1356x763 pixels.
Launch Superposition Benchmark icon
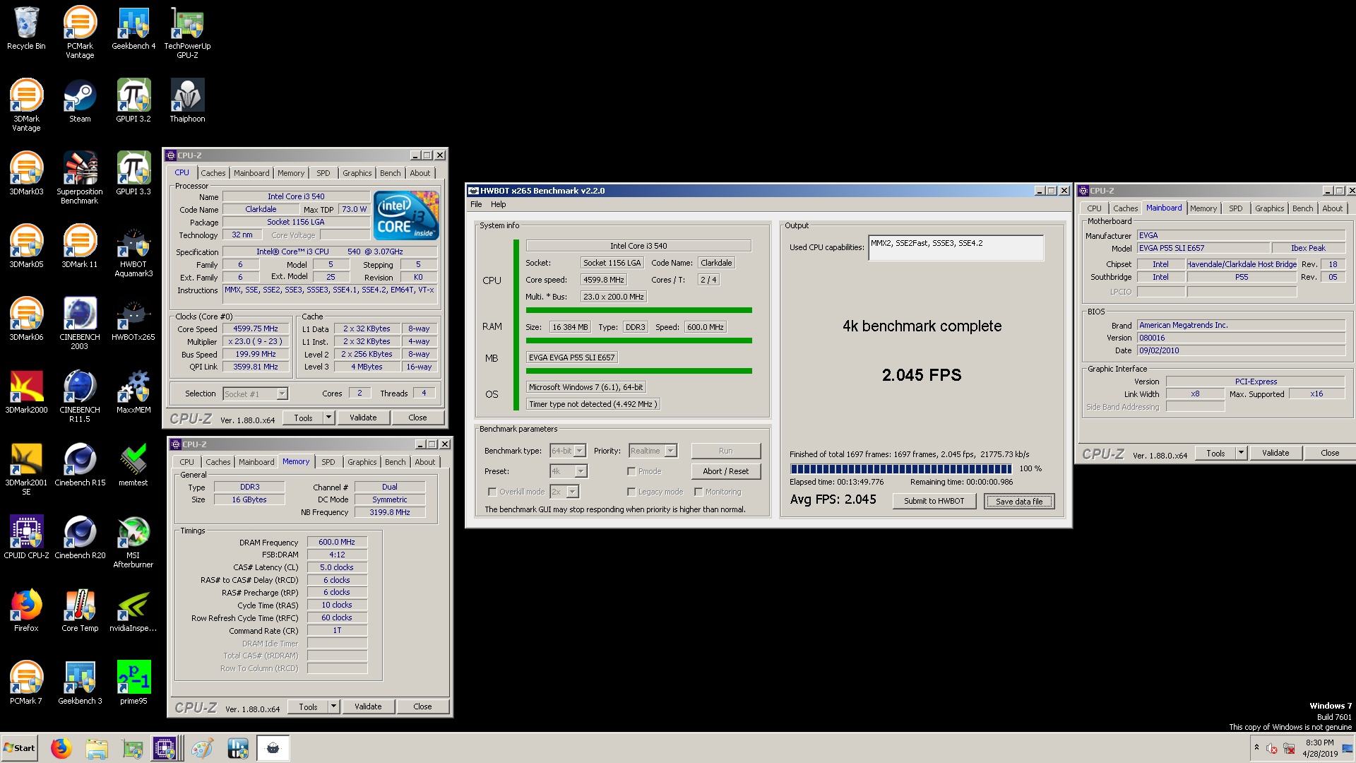point(80,177)
